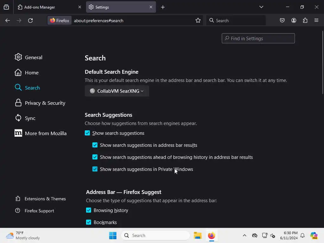Open More from Mozilla category

click(x=40, y=133)
